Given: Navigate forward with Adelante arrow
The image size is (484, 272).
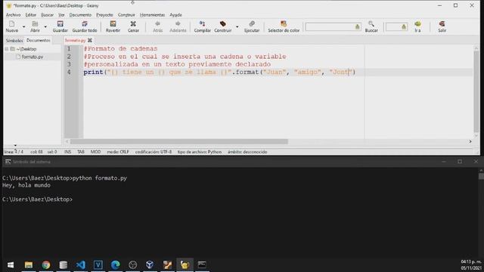Looking at the screenshot, I should pos(178,24).
